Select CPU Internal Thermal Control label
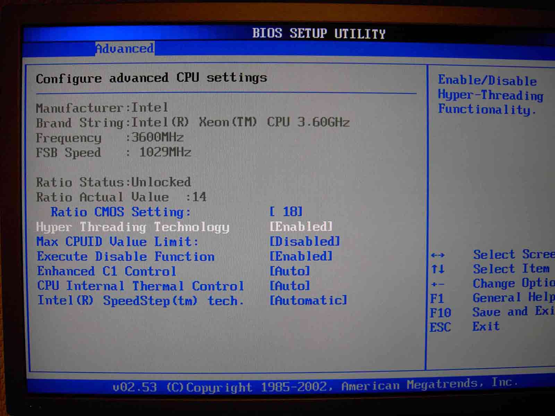Viewport: 555px width, 416px height. pyautogui.click(x=140, y=286)
